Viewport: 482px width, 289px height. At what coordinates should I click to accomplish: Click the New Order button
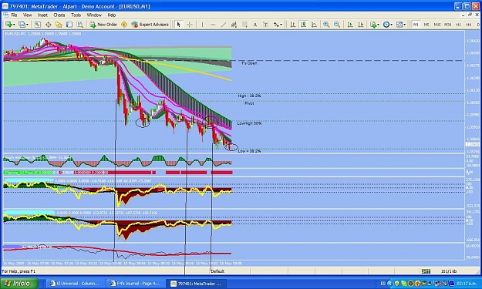(103, 25)
